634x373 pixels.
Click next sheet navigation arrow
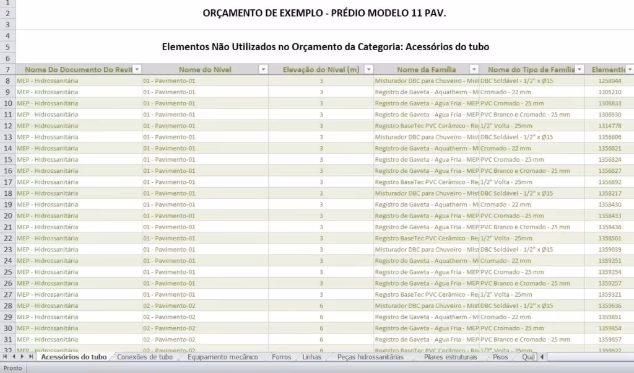pyautogui.click(x=22, y=357)
